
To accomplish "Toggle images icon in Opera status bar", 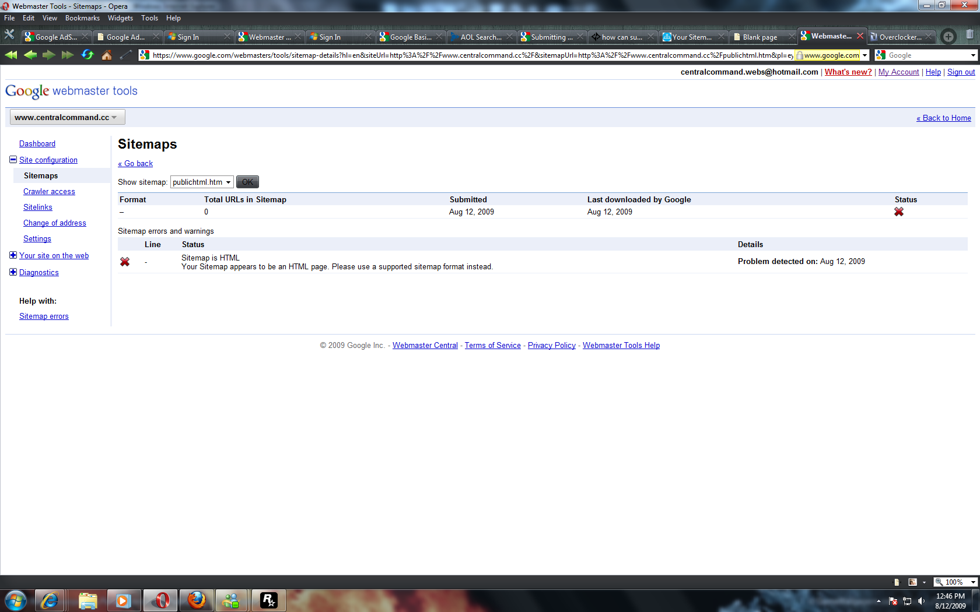I will pos(913,582).
